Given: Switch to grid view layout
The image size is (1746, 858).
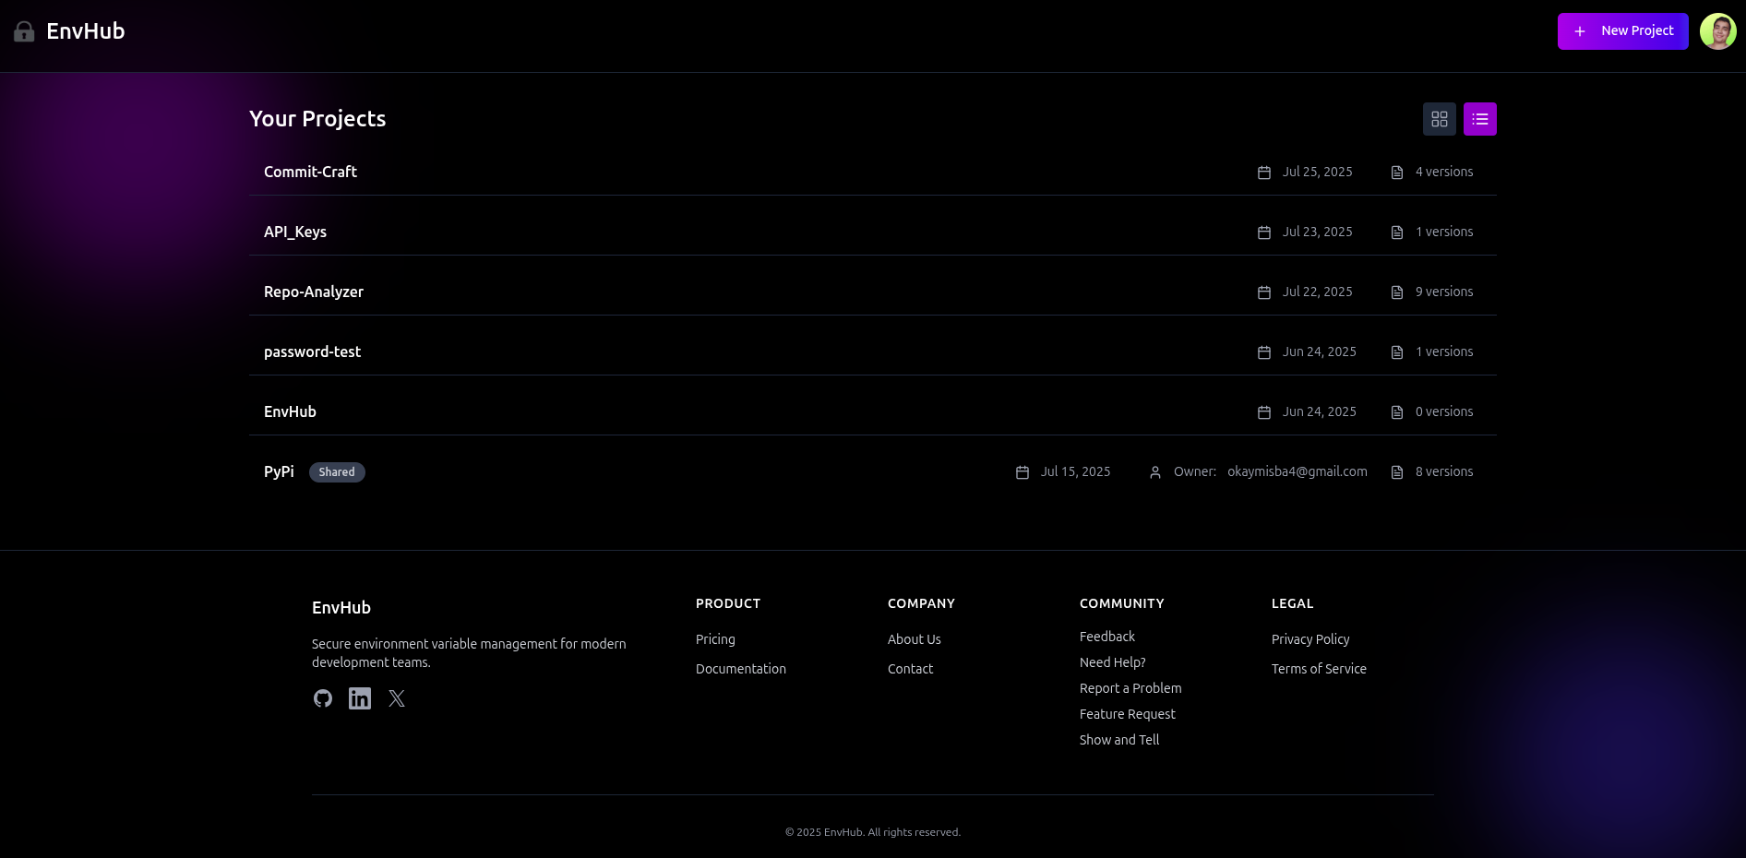Looking at the screenshot, I should pos(1440,119).
